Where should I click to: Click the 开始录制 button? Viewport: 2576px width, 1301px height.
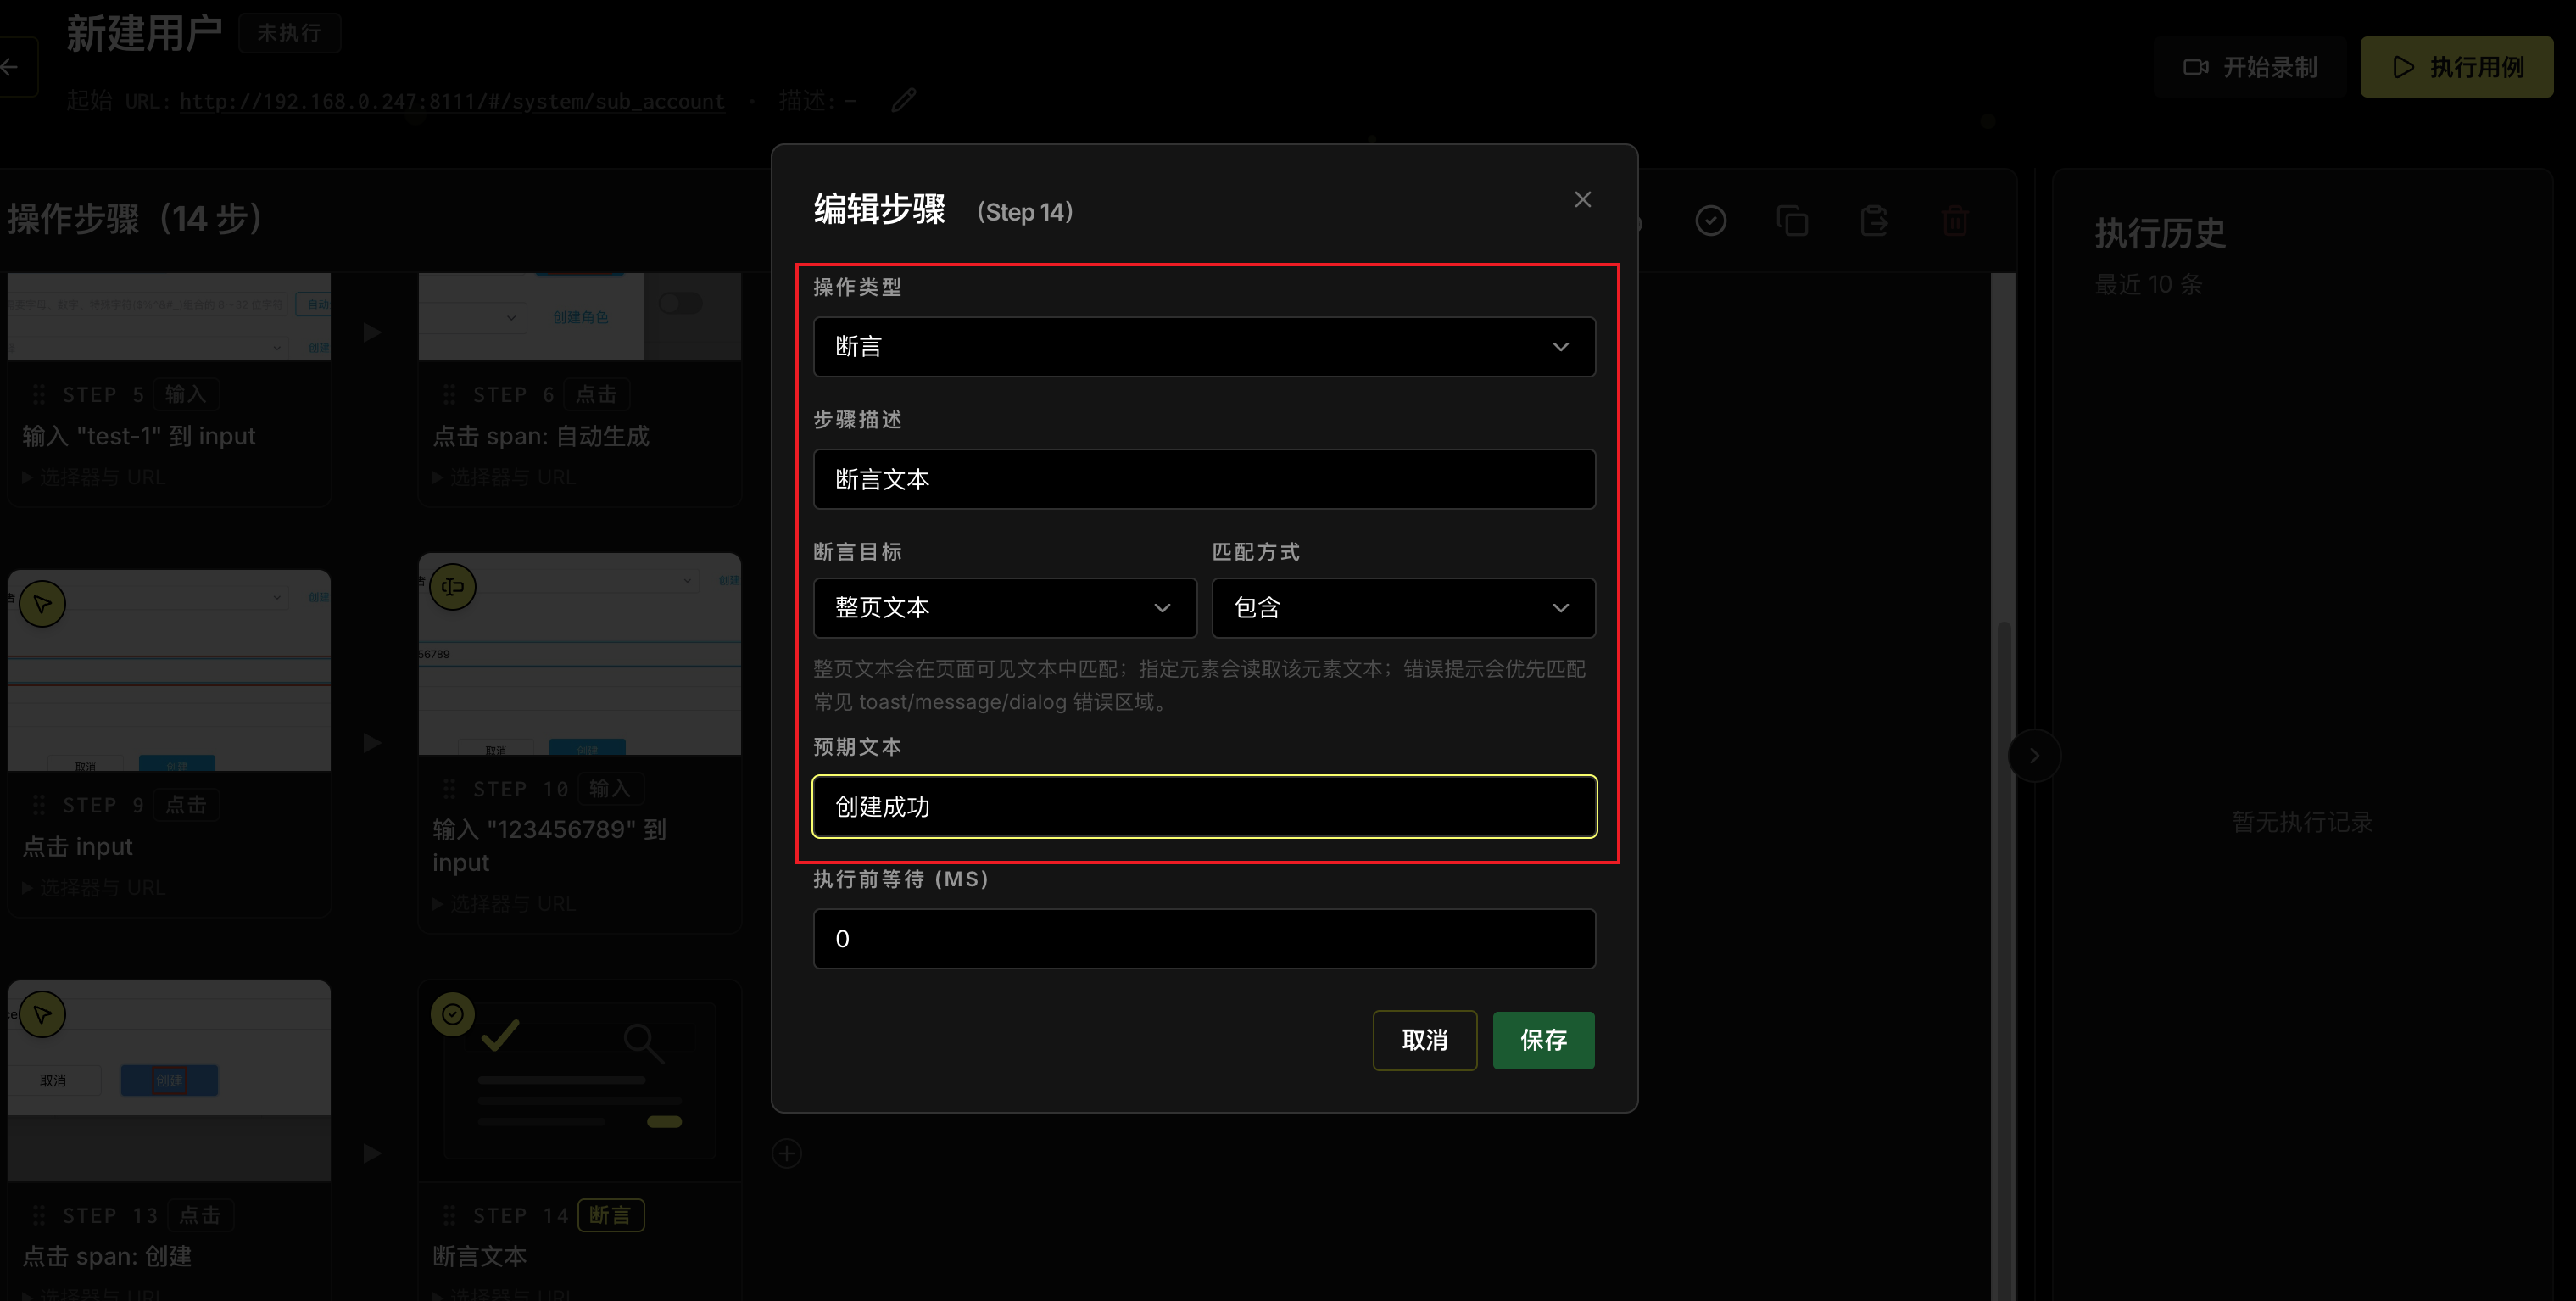[x=2250, y=67]
